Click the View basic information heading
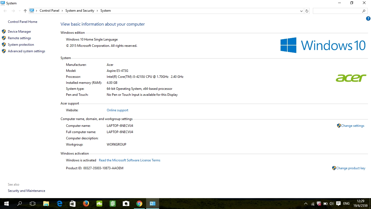 pyautogui.click(x=103, y=24)
